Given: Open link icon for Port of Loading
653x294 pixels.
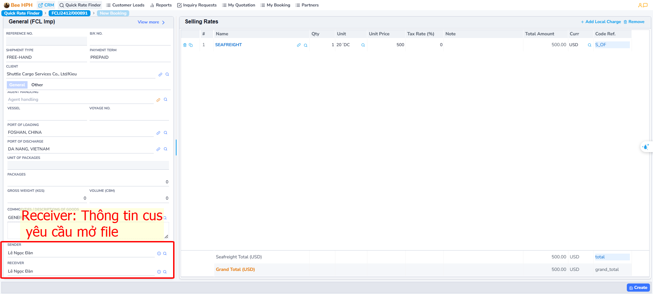Looking at the screenshot, I should pos(158,133).
